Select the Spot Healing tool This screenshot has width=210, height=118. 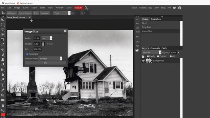[3, 50]
